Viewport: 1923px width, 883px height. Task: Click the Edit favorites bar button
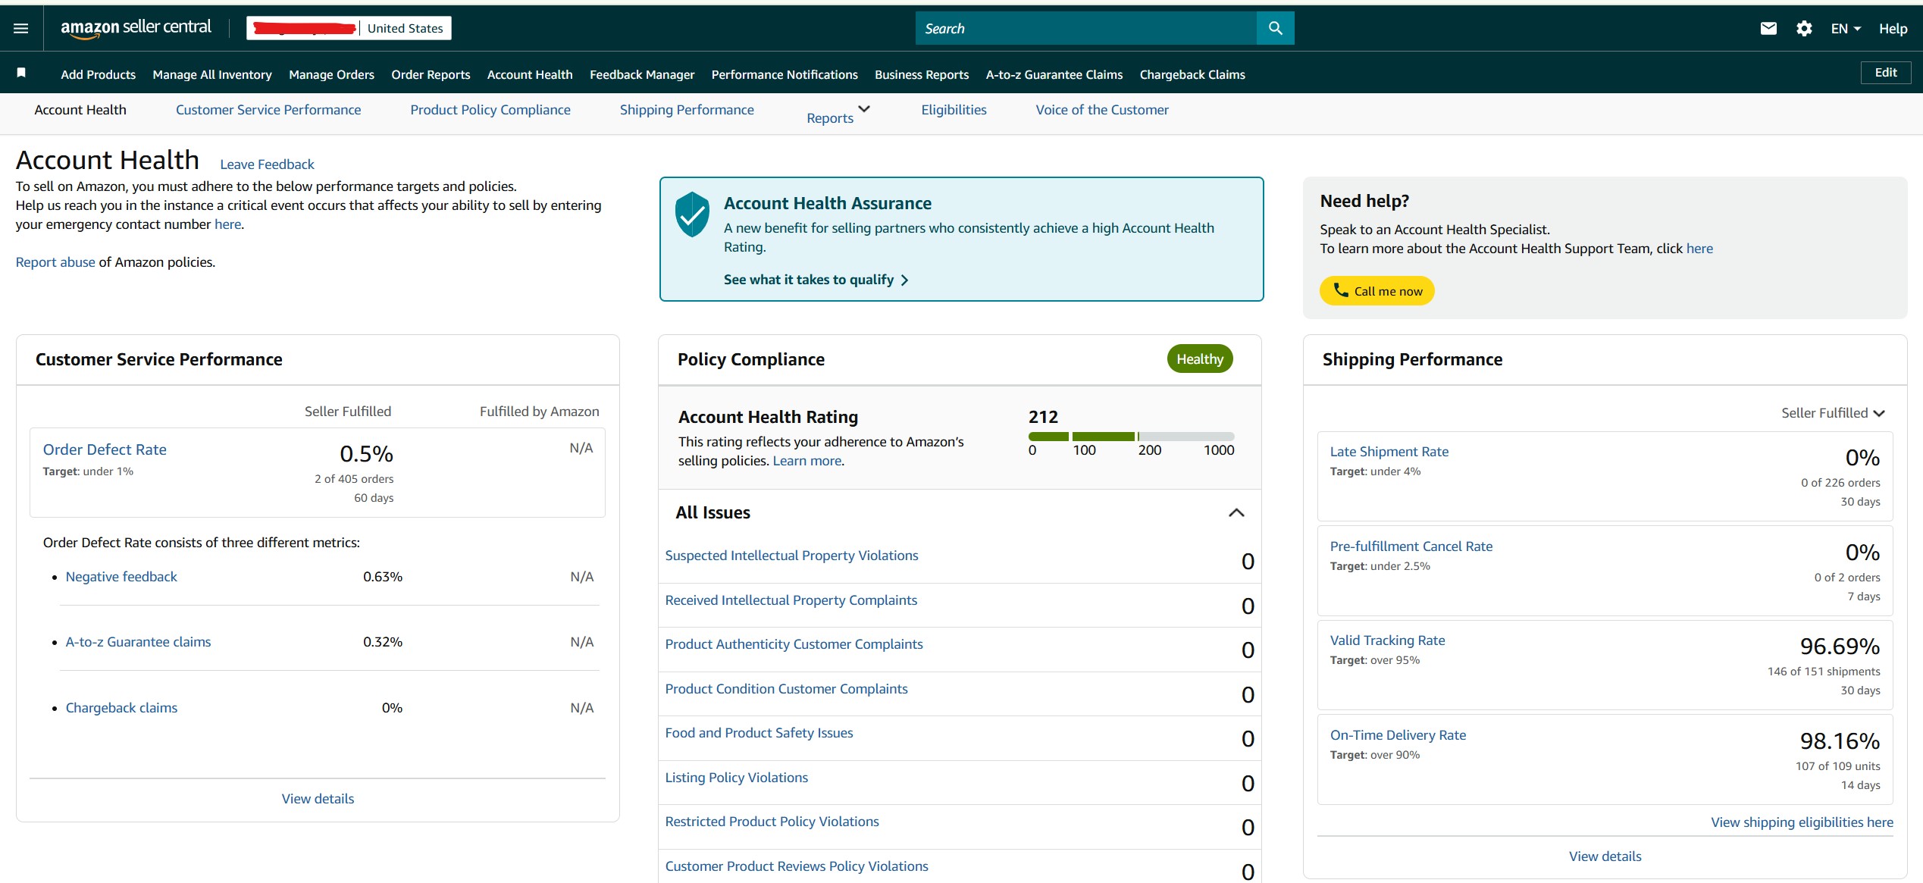pos(1885,73)
